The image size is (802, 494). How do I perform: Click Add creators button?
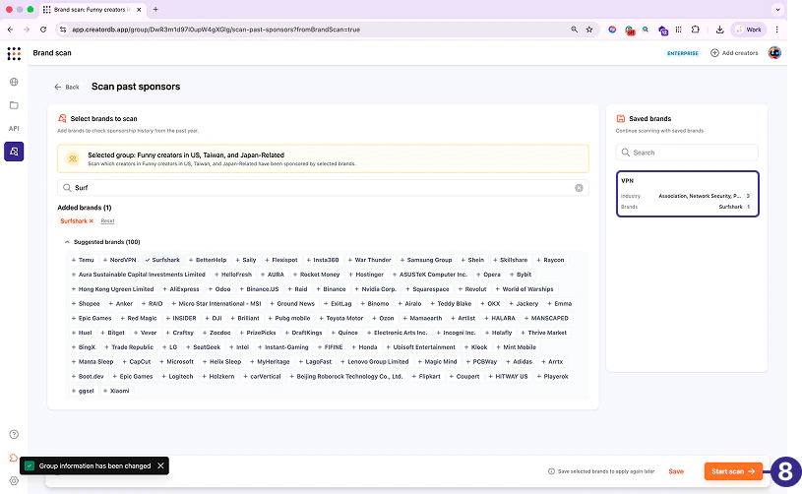[x=734, y=53]
